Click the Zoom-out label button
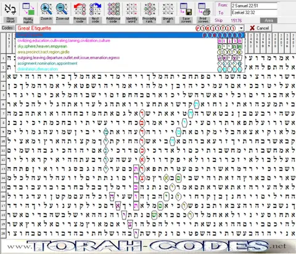 pos(62,20)
